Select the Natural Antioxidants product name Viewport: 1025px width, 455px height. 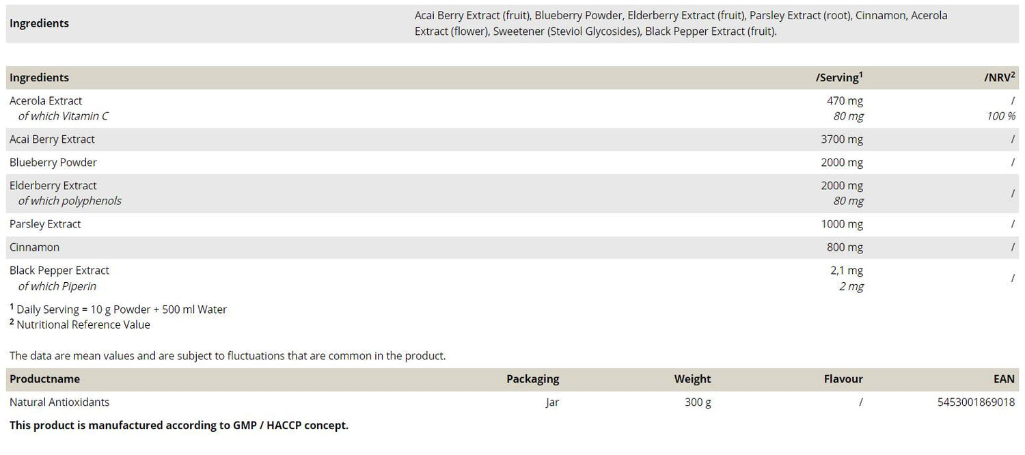pos(59,402)
